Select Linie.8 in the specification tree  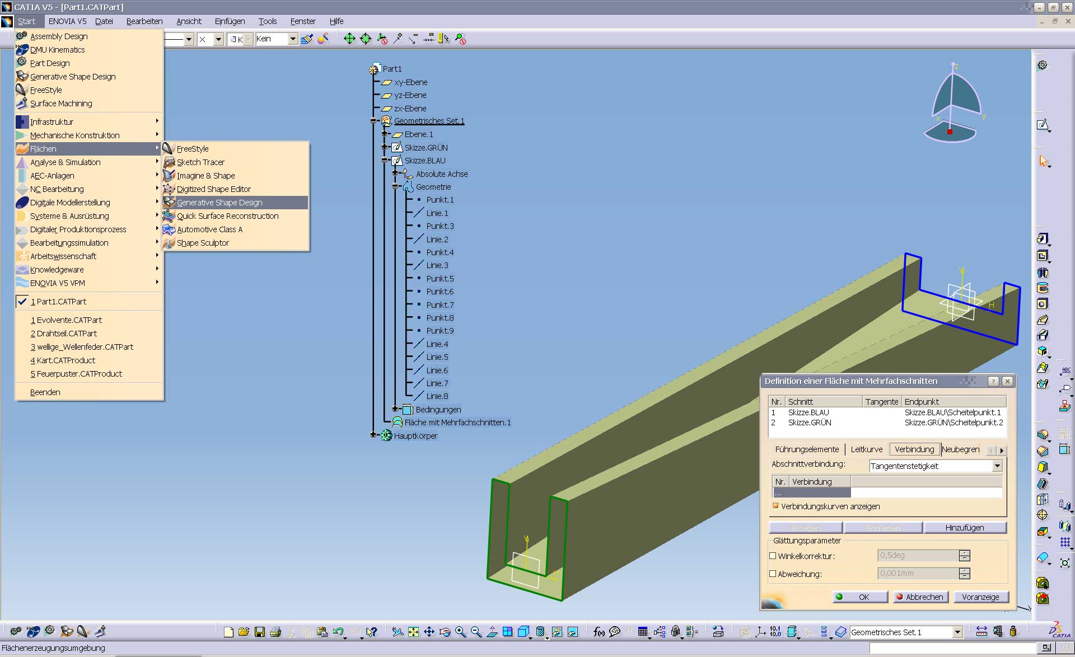[437, 396]
